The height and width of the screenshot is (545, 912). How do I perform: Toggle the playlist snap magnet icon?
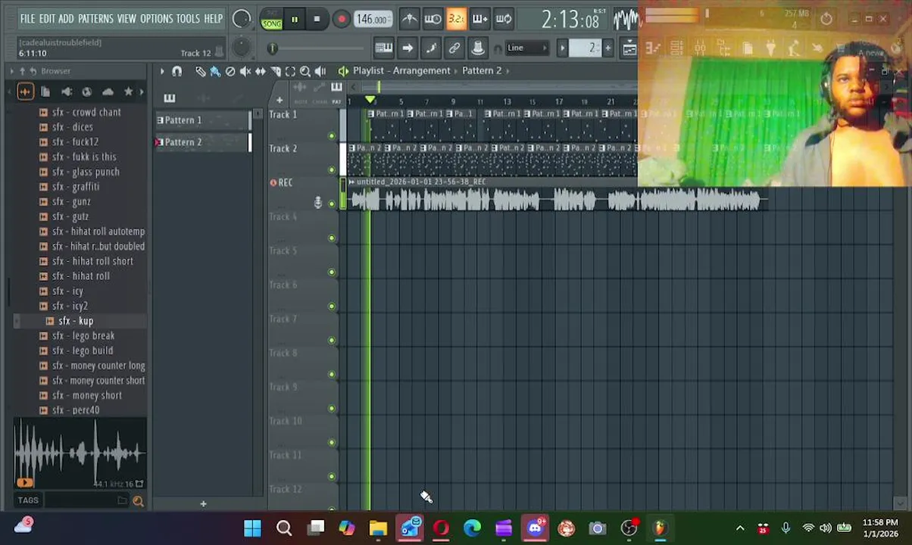(177, 71)
